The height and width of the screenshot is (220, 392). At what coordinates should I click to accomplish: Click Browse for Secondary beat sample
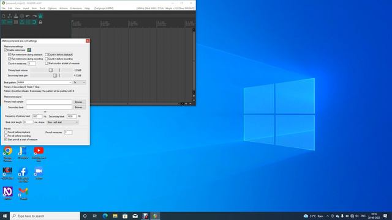point(79,108)
